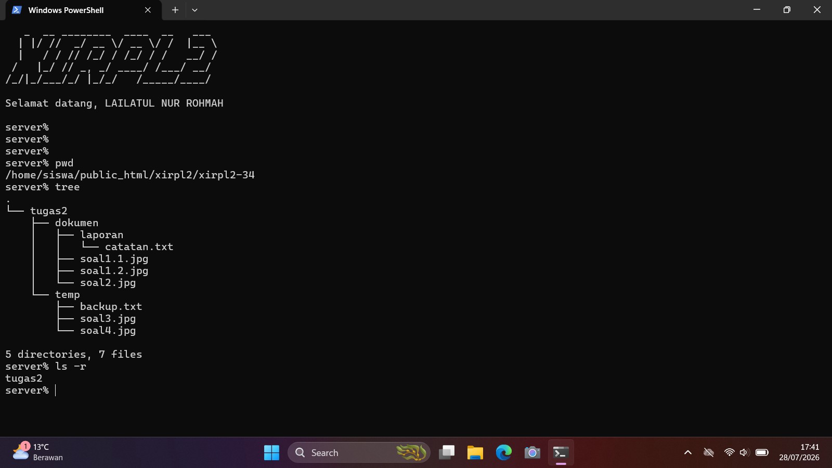The height and width of the screenshot is (468, 832).
Task: Click the greeting 'Selamat datang, LAILATUL NUR ROHMAH'
Action: tap(114, 103)
